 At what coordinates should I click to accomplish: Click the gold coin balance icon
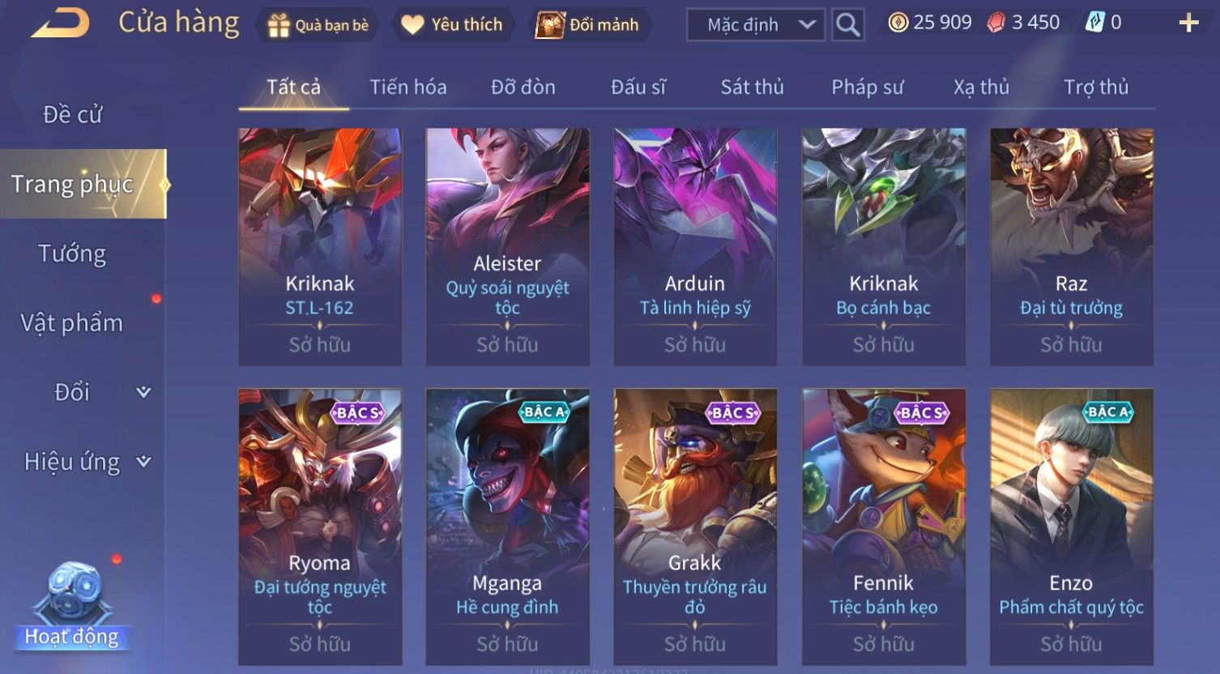(x=898, y=23)
